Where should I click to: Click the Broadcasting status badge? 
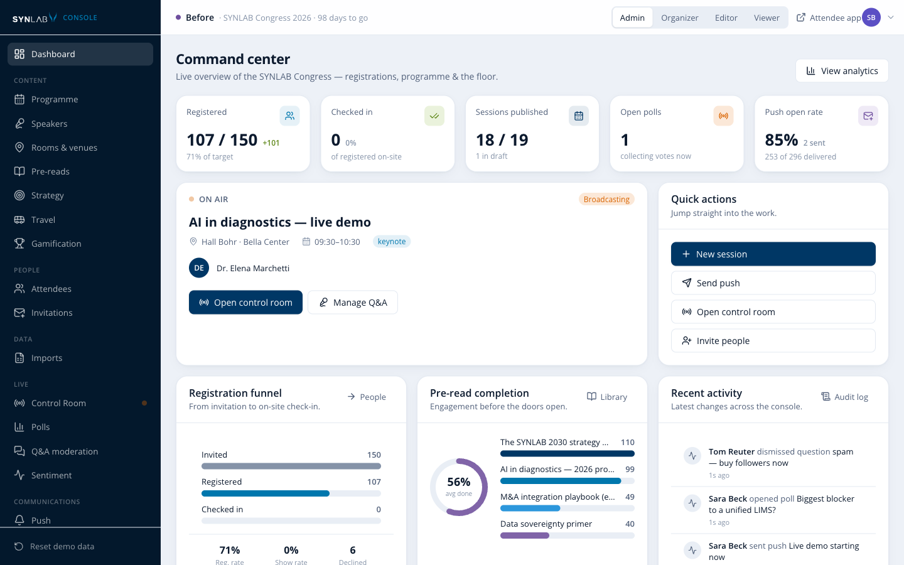[x=606, y=199]
